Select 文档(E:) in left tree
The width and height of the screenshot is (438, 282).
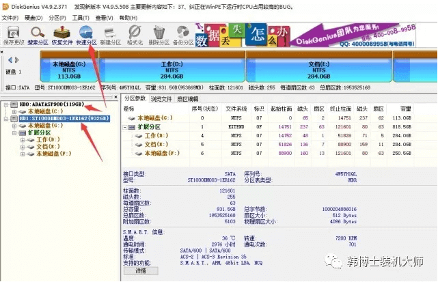pos(48,147)
